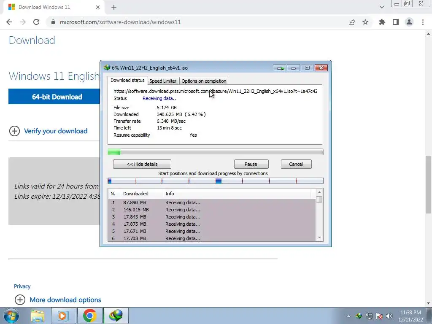Click the 6.340 MB/sec transfer rate
Screen dimensions: 432x324
coord(171,121)
